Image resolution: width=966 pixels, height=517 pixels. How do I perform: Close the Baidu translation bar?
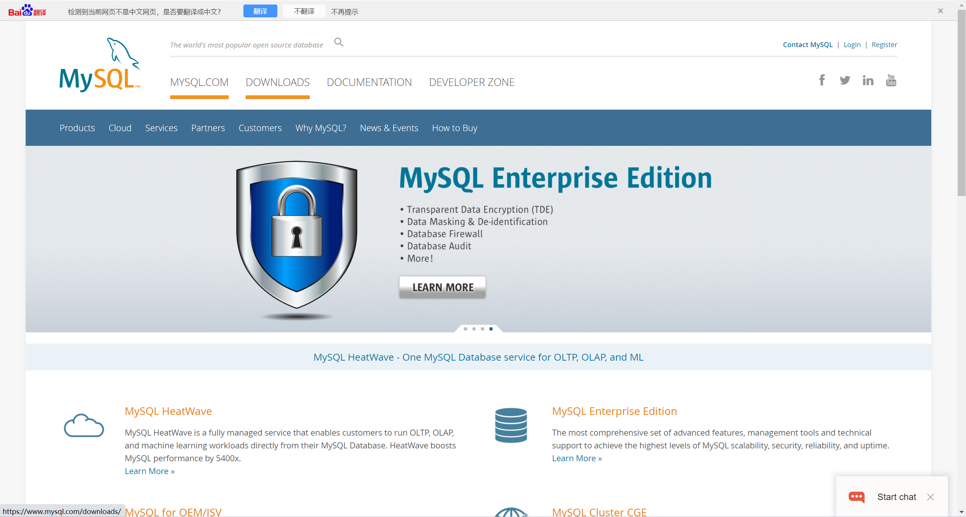[940, 11]
